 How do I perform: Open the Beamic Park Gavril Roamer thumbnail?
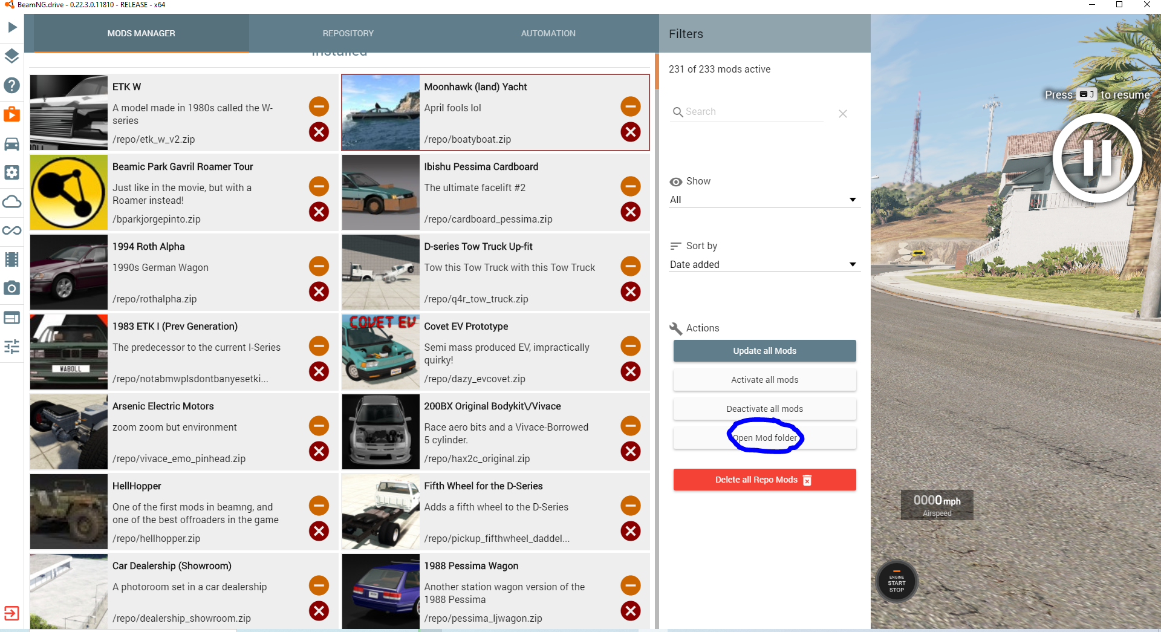coord(69,192)
